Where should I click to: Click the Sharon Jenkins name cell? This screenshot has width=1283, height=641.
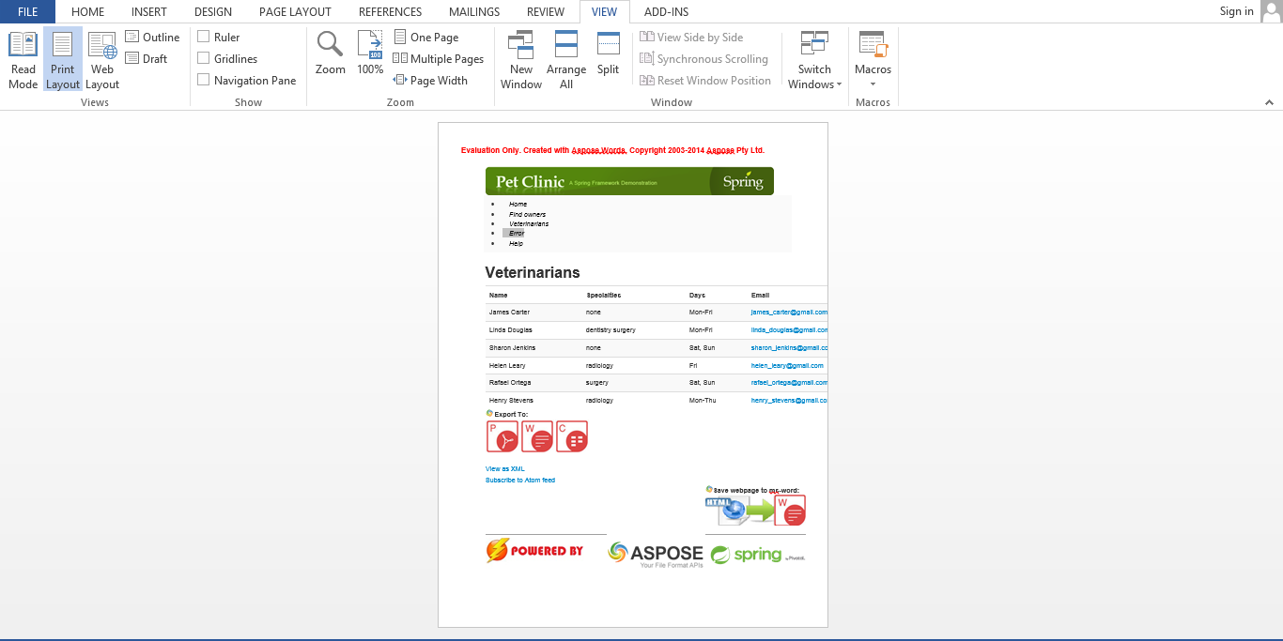512,347
